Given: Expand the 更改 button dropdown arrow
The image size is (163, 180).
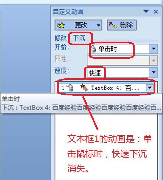Looking at the screenshot, I should pos(99,25).
